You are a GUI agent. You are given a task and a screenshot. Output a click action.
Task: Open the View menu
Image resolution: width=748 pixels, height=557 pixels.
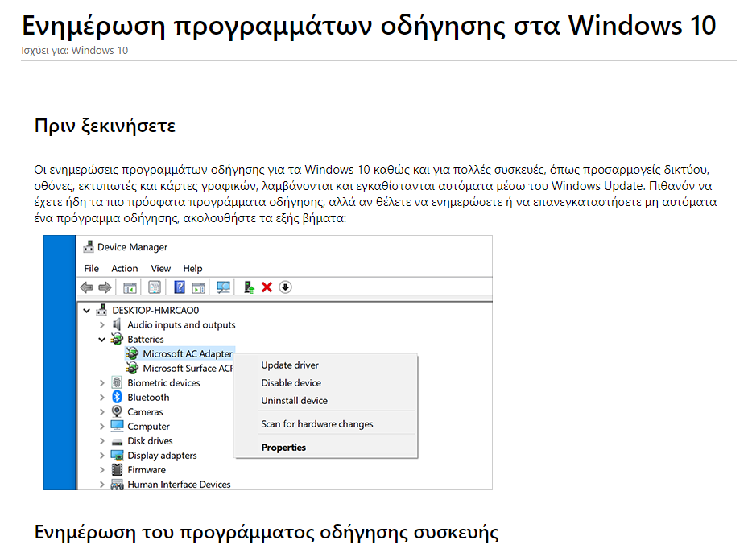point(161,269)
